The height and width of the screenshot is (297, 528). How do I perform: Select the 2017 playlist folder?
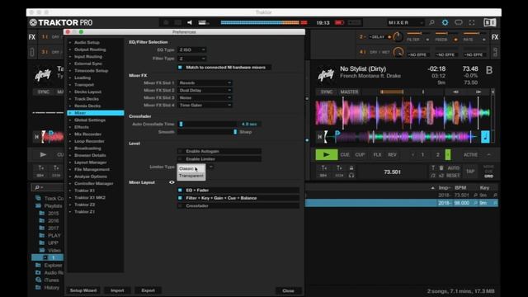pos(49,228)
